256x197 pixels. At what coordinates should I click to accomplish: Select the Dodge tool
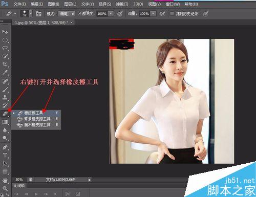coord(5,138)
